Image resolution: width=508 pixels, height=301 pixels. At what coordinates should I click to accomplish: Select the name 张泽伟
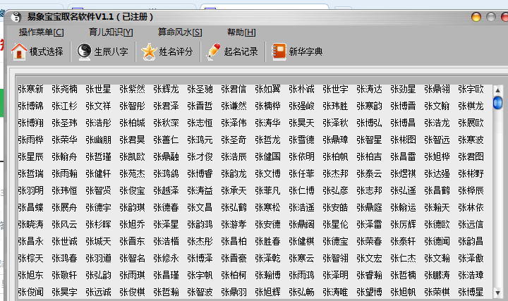(234, 123)
